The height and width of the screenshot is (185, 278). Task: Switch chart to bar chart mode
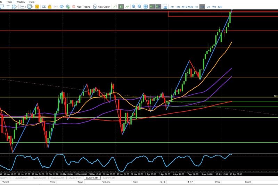(x=115, y=7)
